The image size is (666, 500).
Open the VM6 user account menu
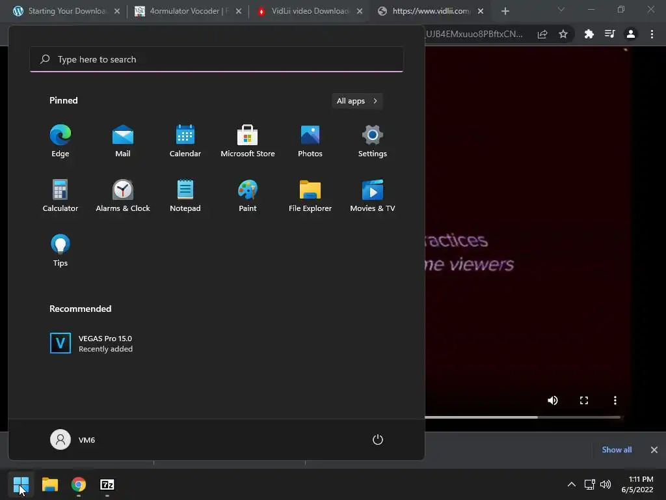tap(73, 439)
